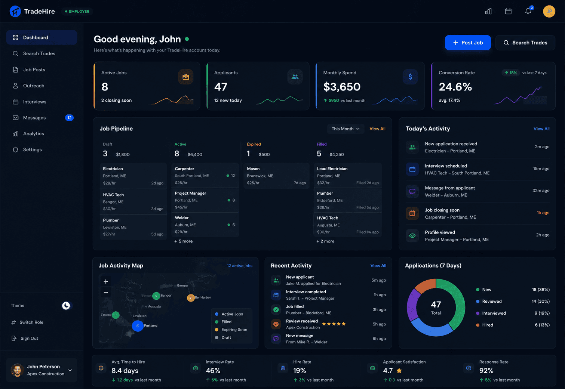565x389 pixels.
Task: Click the Profile viewed eye icon
Action: tap(412, 236)
